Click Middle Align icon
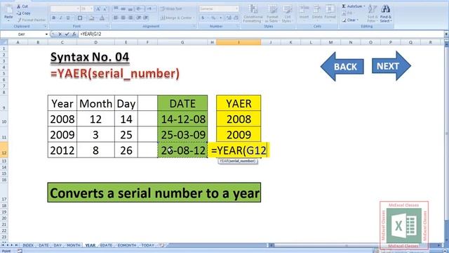 click(x=123, y=9)
